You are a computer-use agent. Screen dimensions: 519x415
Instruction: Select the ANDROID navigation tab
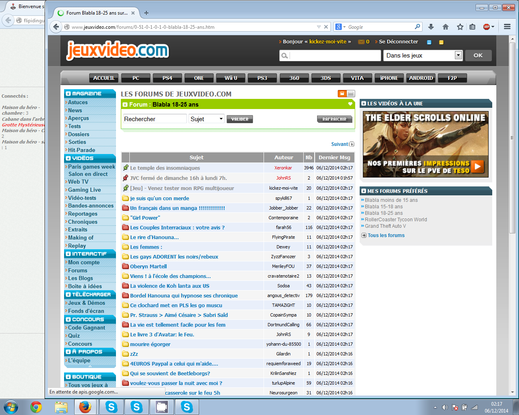pos(420,78)
